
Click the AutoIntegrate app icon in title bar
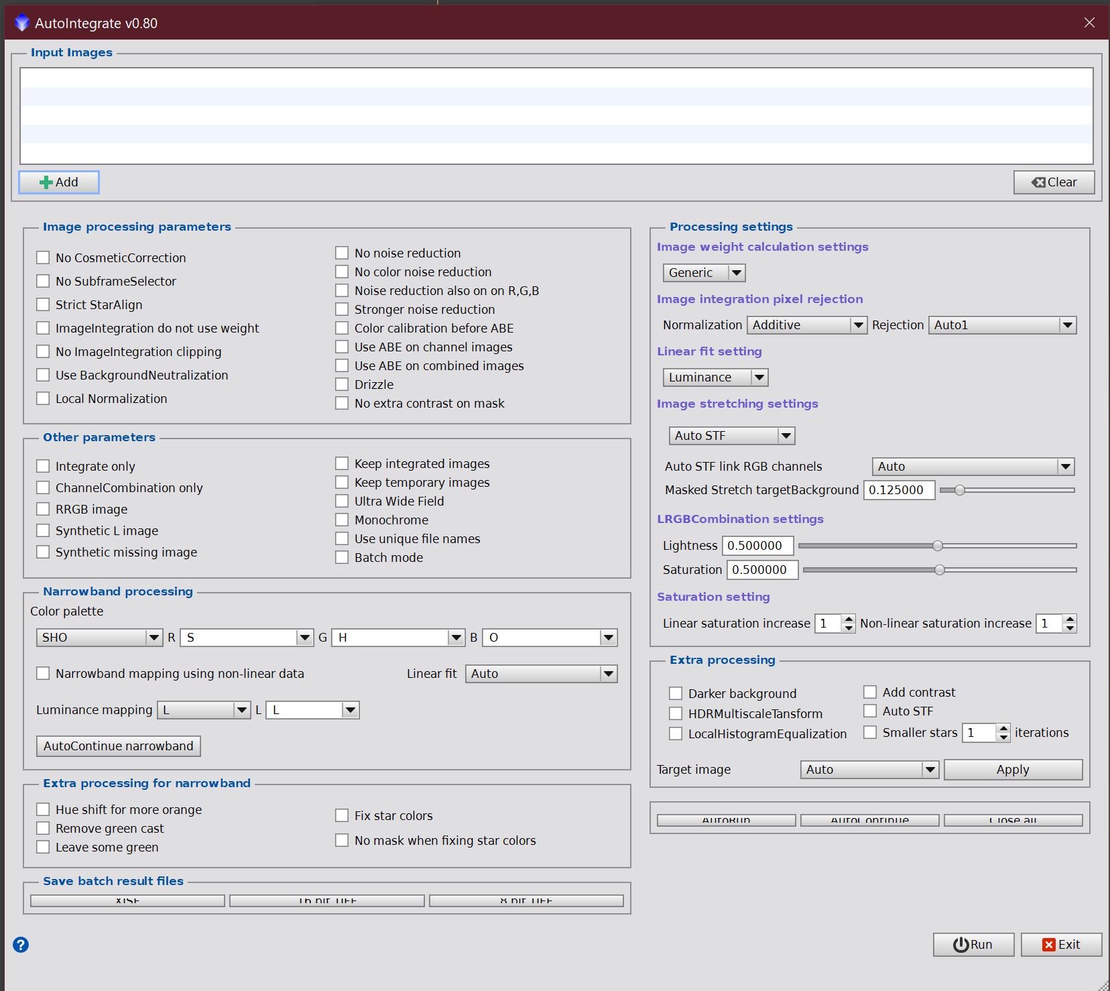pos(22,23)
